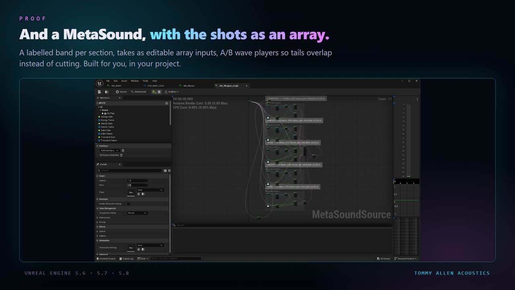Open the Add Interface dropdown

[x=109, y=151]
